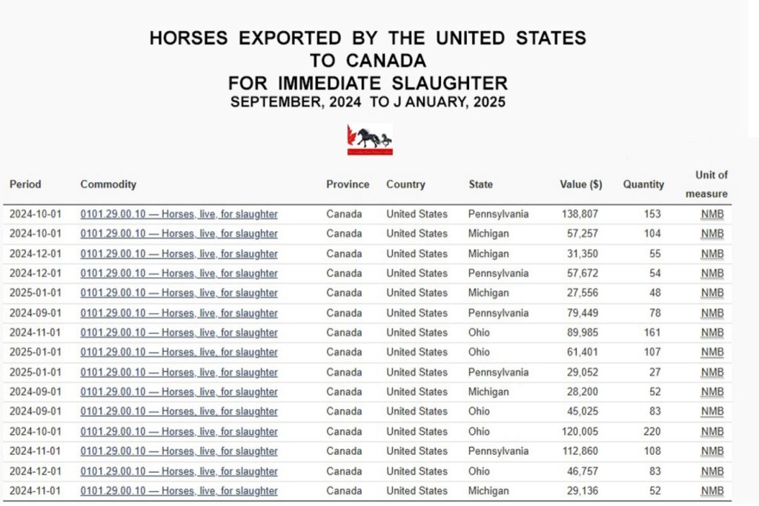Click the Unit of measure header
The width and height of the screenshot is (759, 506).
(711, 184)
